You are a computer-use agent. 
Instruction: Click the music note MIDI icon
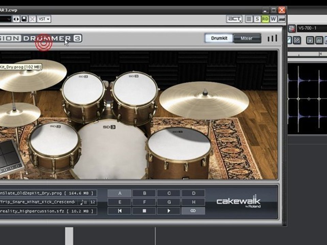pyautogui.click(x=83, y=202)
